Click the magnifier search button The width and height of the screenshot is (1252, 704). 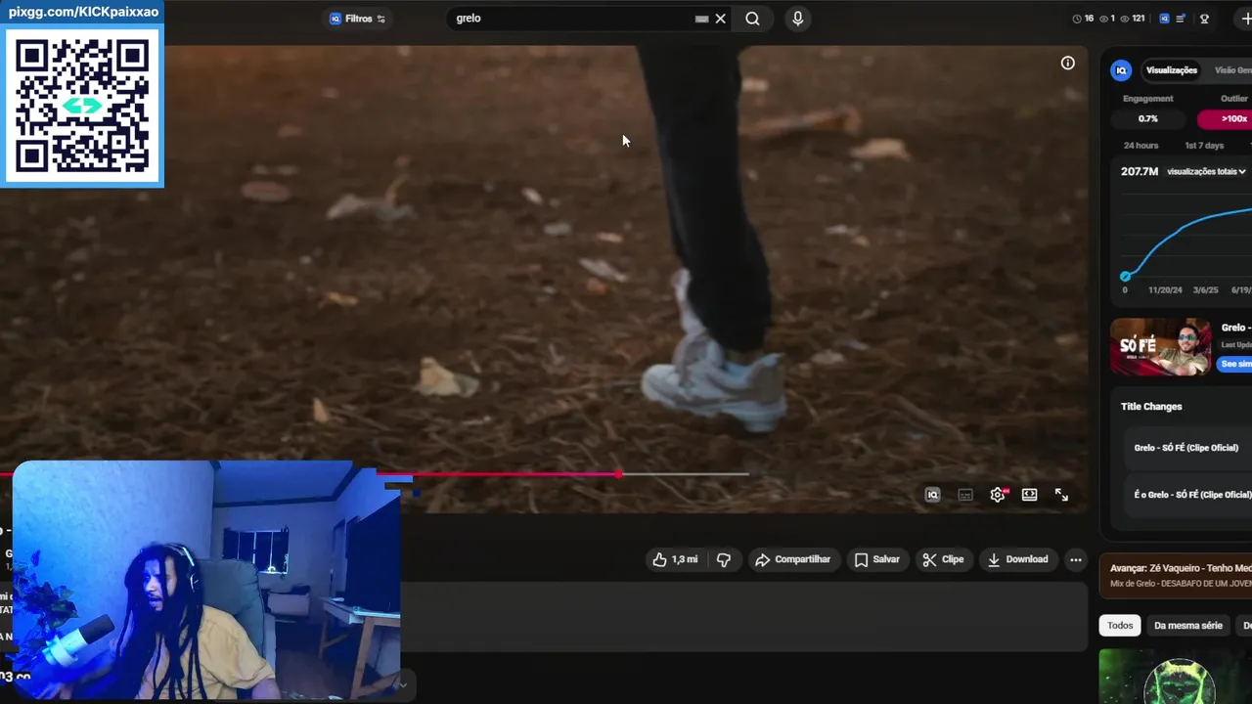[x=752, y=19]
